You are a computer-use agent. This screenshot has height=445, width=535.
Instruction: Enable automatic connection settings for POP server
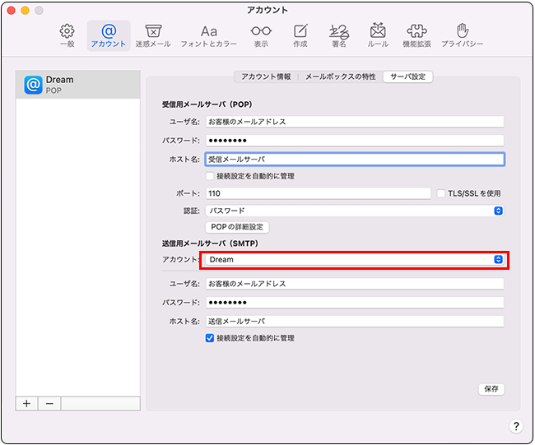point(210,176)
